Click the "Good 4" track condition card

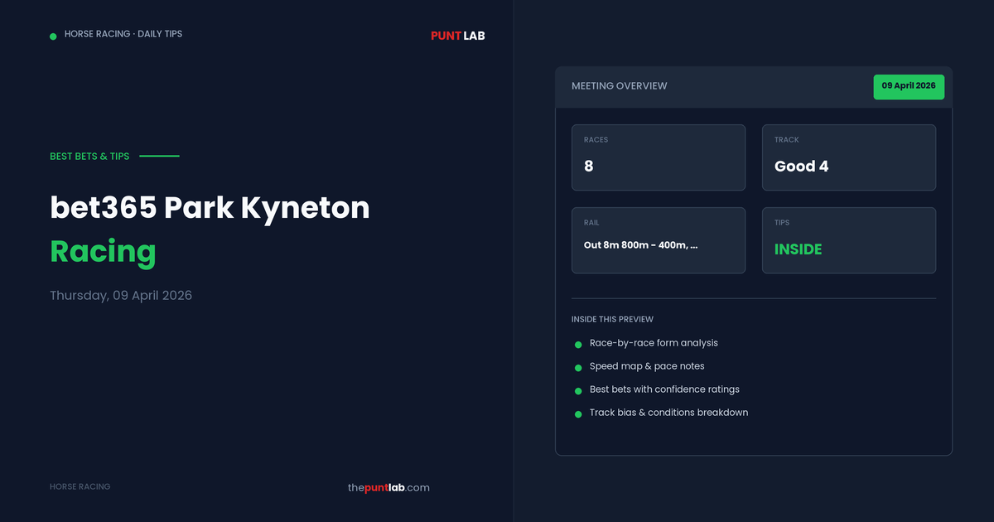[x=848, y=157]
